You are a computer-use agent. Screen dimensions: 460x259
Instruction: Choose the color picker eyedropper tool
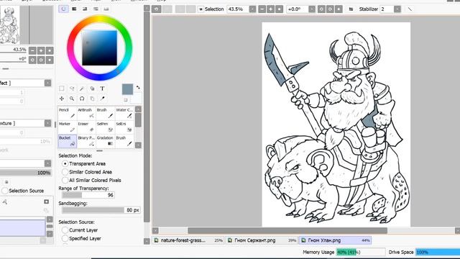(102, 99)
